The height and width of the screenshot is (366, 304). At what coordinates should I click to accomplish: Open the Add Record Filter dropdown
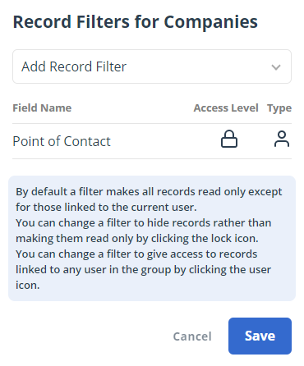click(152, 66)
